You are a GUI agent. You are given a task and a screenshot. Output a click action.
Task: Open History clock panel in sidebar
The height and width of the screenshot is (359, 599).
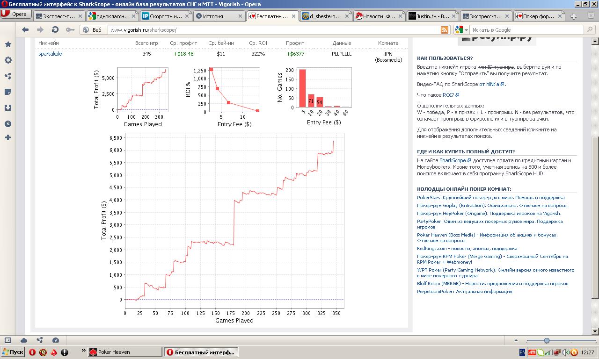tap(8, 124)
